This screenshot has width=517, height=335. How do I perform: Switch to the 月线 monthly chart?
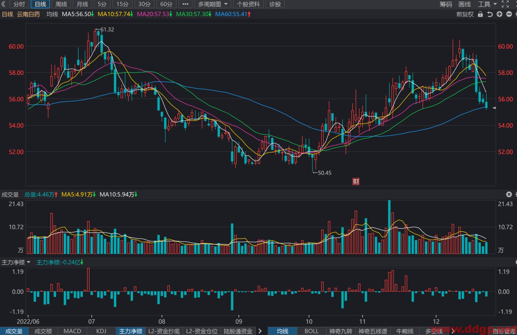coord(82,4)
